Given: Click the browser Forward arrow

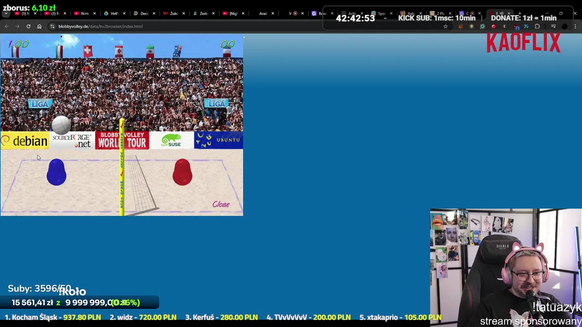Looking at the screenshot, I should tap(17, 26).
